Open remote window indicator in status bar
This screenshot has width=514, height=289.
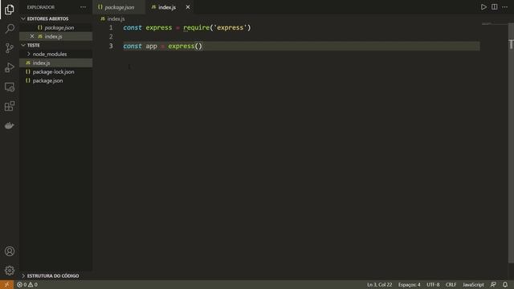[6, 285]
